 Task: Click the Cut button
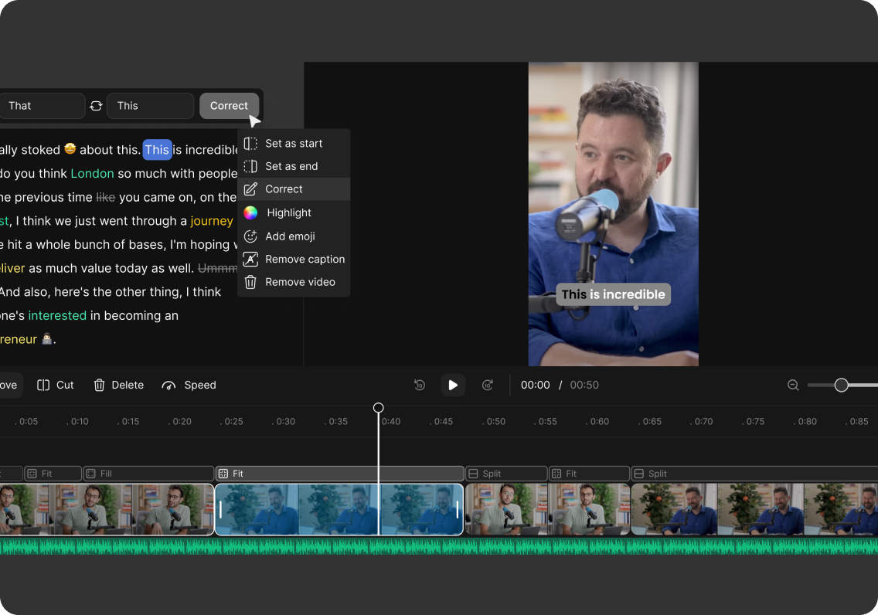(55, 385)
